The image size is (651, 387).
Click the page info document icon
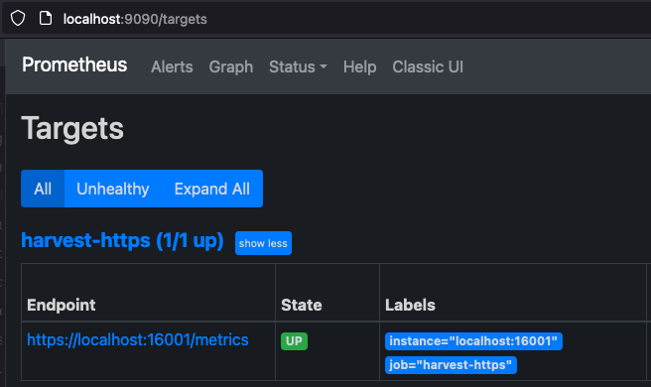pyautogui.click(x=46, y=18)
